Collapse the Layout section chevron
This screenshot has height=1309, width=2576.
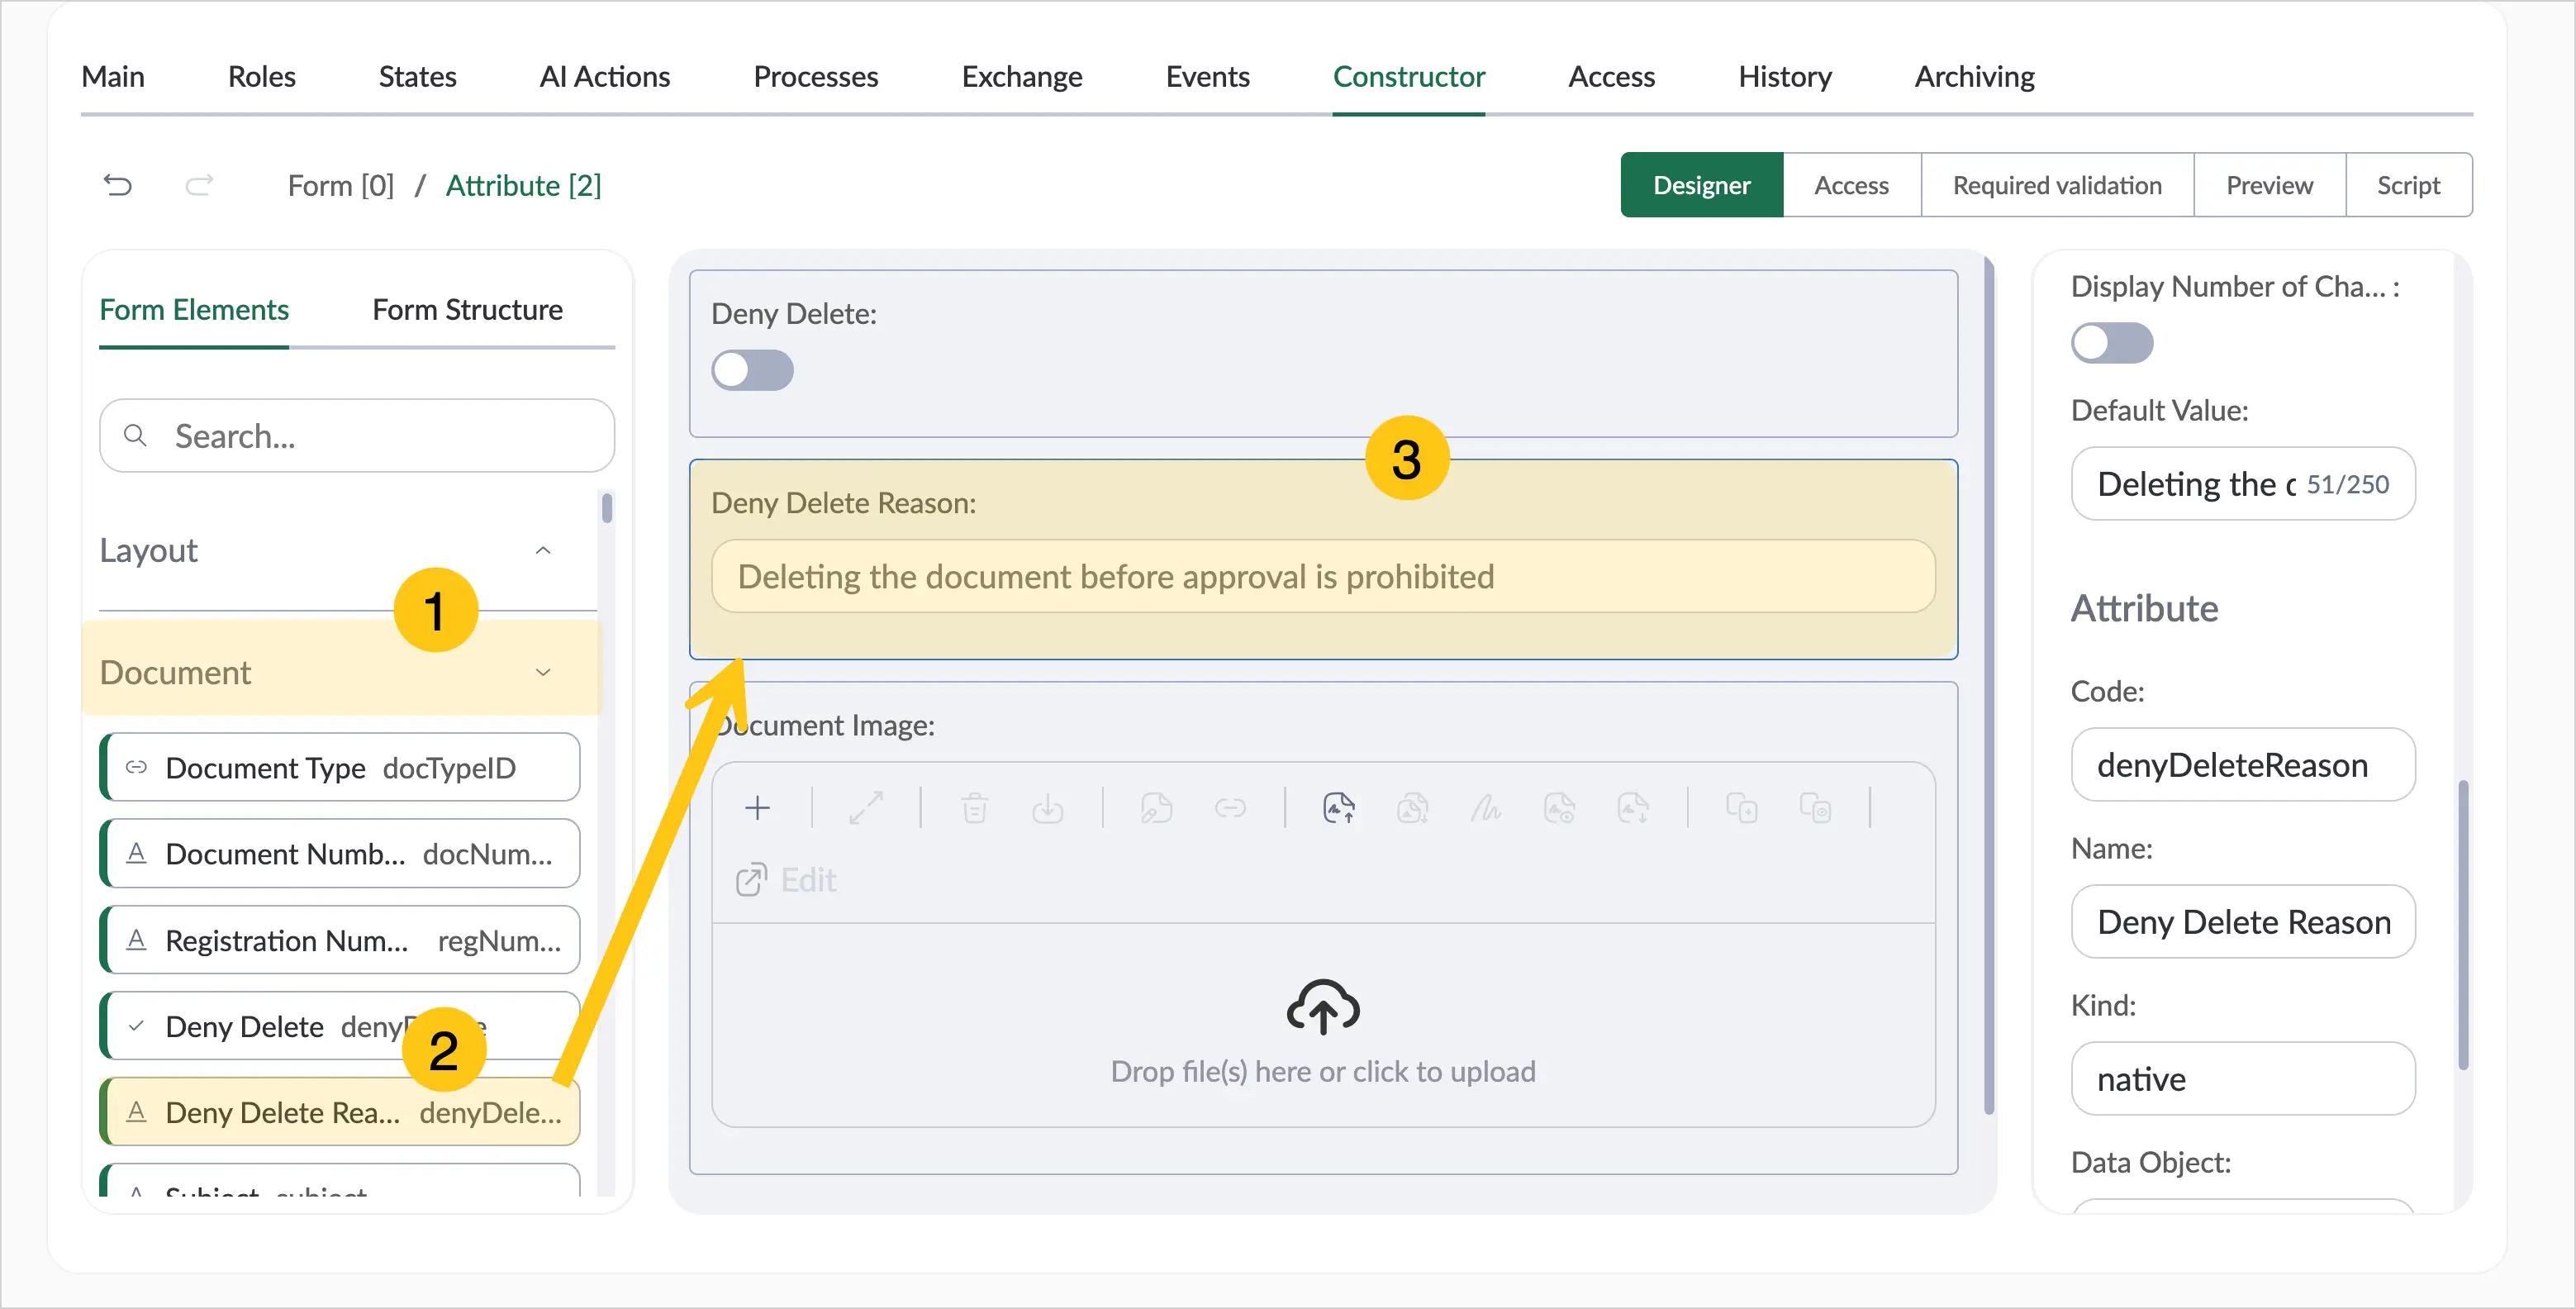pos(543,550)
